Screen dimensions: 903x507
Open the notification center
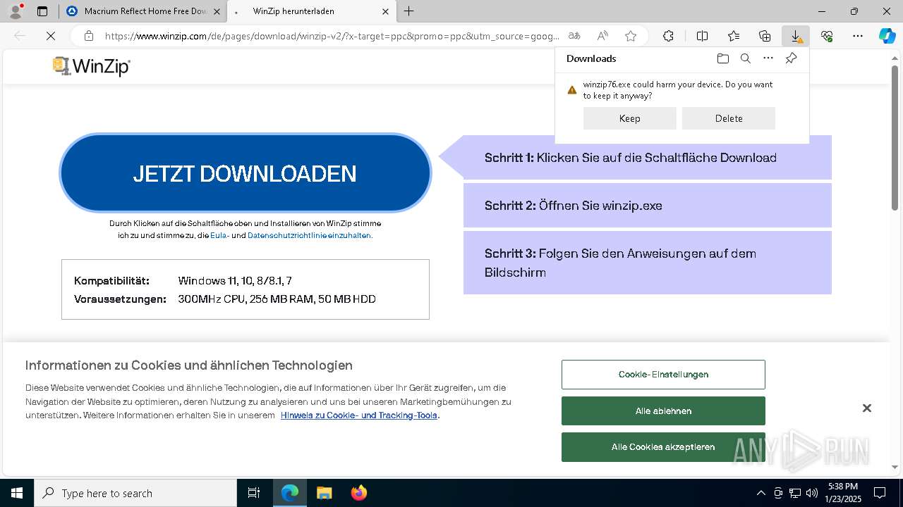[x=880, y=493]
